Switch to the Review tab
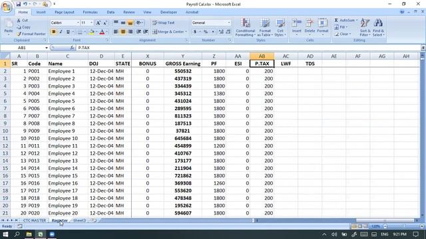426x239 pixels. 128,12
